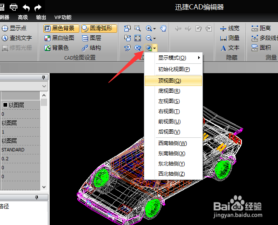
Task: Open properties panel combo box dropdown
Action: click(x=44, y=86)
